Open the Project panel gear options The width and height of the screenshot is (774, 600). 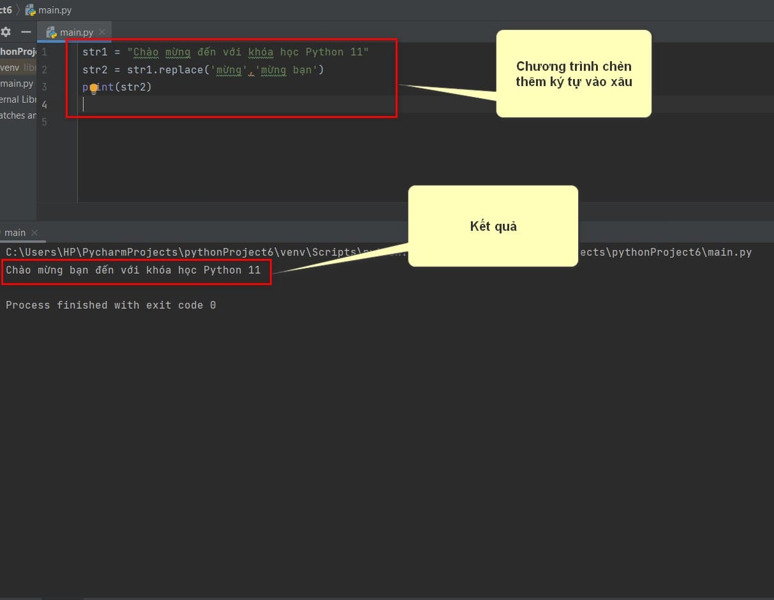(6, 32)
